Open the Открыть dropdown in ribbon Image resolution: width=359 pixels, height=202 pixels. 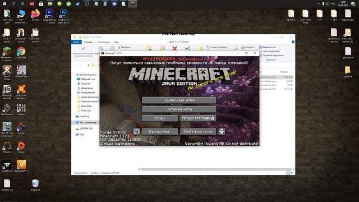[248, 47]
